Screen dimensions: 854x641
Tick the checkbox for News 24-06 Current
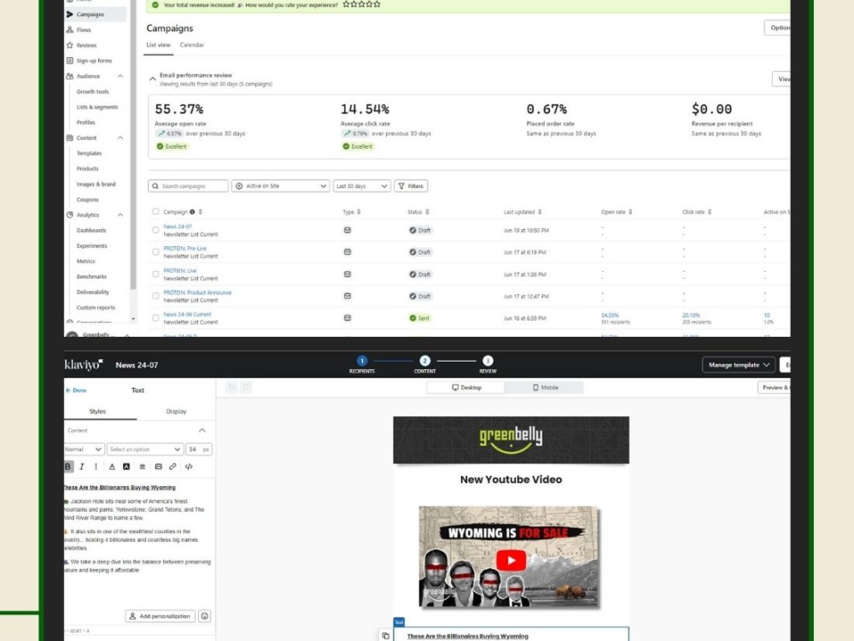155,318
